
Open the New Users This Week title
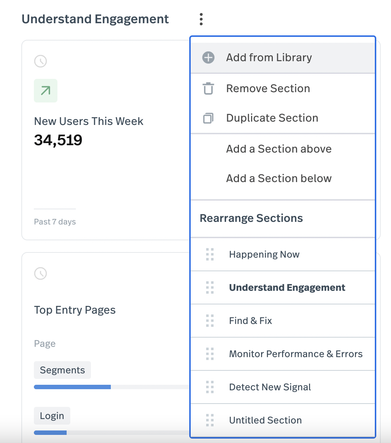pyautogui.click(x=89, y=121)
